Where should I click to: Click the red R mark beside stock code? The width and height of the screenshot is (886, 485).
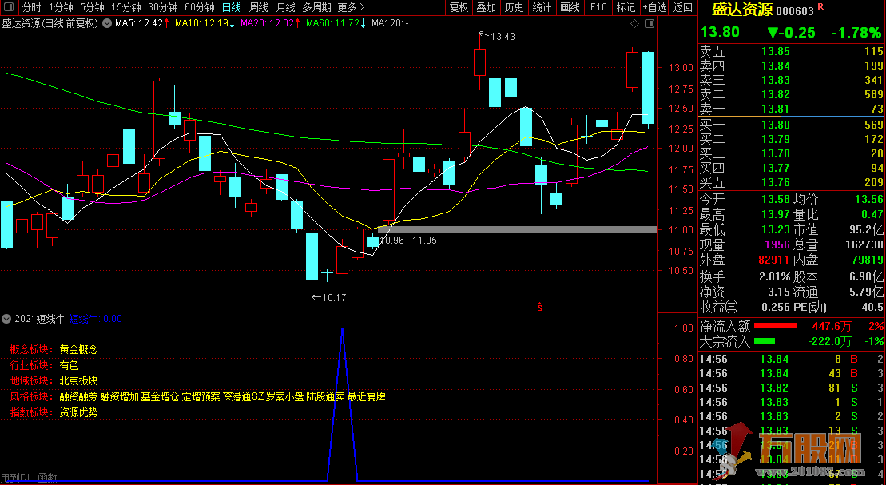coord(820,6)
